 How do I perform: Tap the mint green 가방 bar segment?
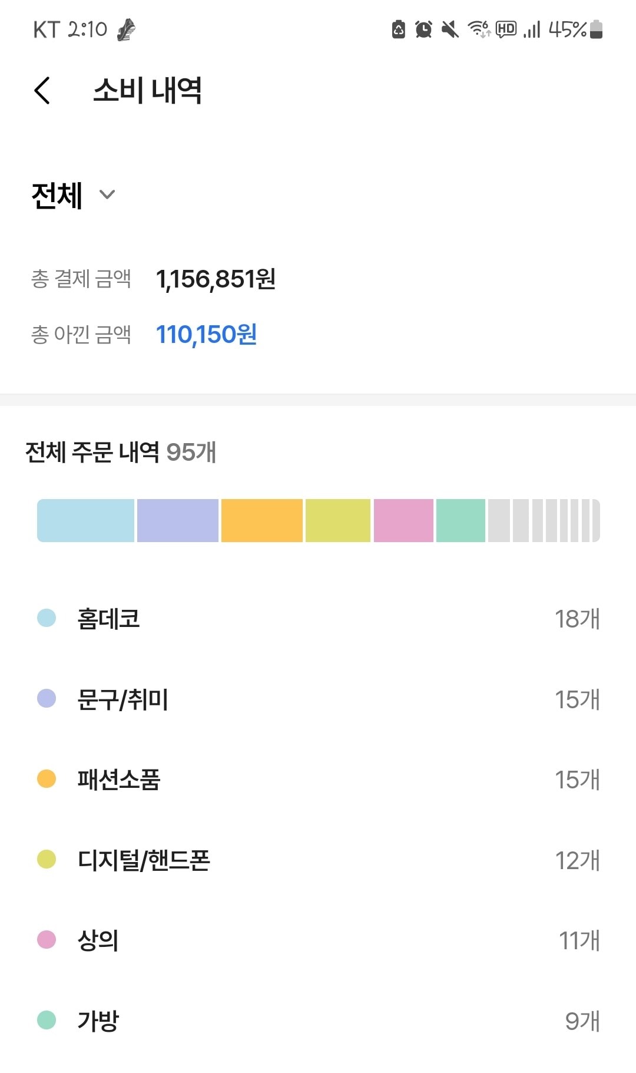pyautogui.click(x=461, y=520)
